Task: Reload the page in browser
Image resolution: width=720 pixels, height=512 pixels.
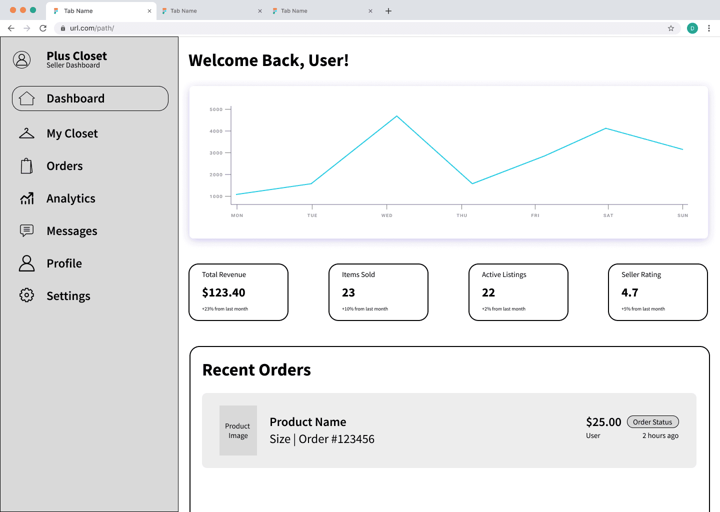Action: tap(43, 28)
